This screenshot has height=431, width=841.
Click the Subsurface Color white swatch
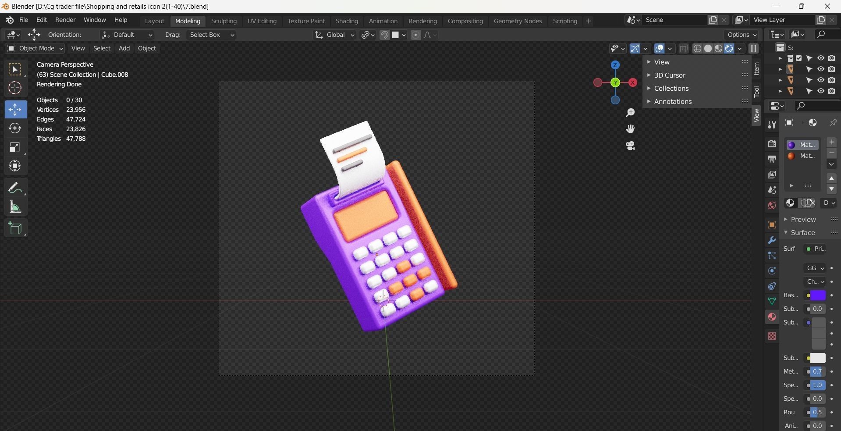tap(818, 358)
